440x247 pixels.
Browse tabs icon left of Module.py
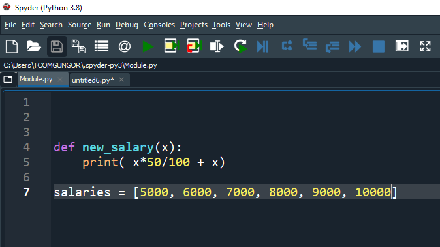click(x=8, y=80)
